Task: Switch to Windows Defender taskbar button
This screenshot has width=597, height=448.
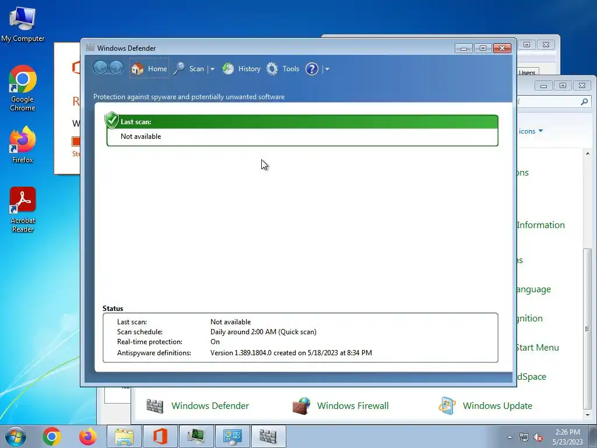Action: 268,436
